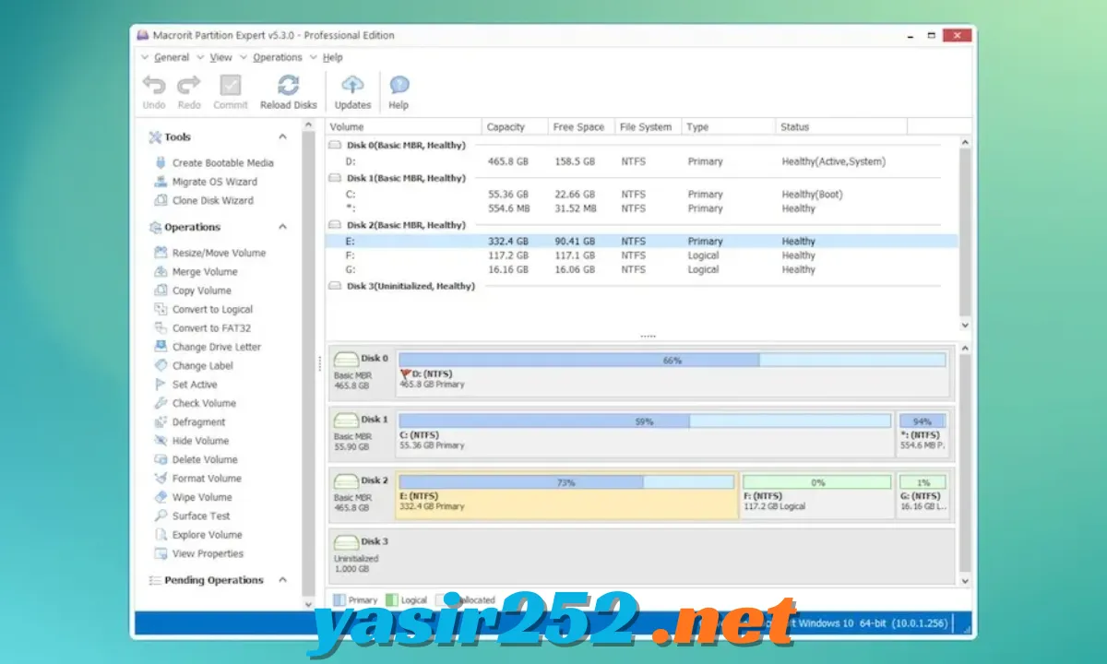Collapse the Tools section chevron

(282, 136)
